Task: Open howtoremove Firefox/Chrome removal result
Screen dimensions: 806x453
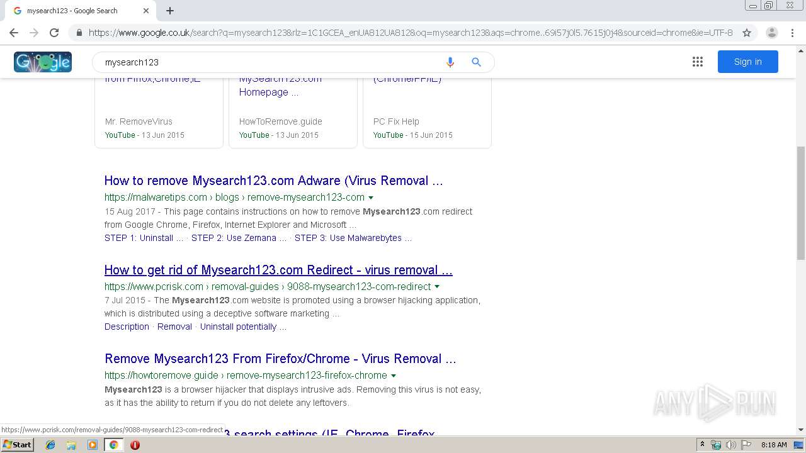Action: (280, 359)
